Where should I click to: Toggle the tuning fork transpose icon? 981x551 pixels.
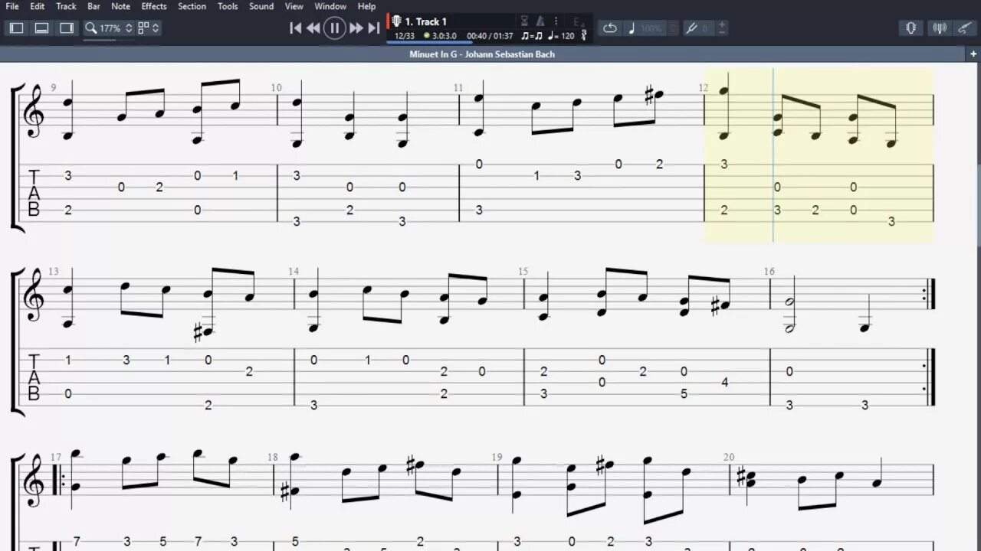(691, 28)
